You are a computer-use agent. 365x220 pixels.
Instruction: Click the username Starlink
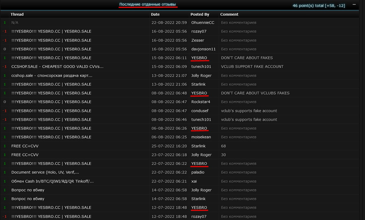tap(198, 84)
